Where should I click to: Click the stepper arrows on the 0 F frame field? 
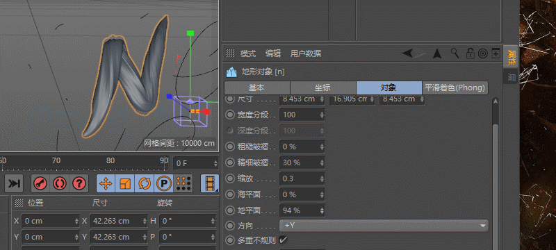(215, 163)
